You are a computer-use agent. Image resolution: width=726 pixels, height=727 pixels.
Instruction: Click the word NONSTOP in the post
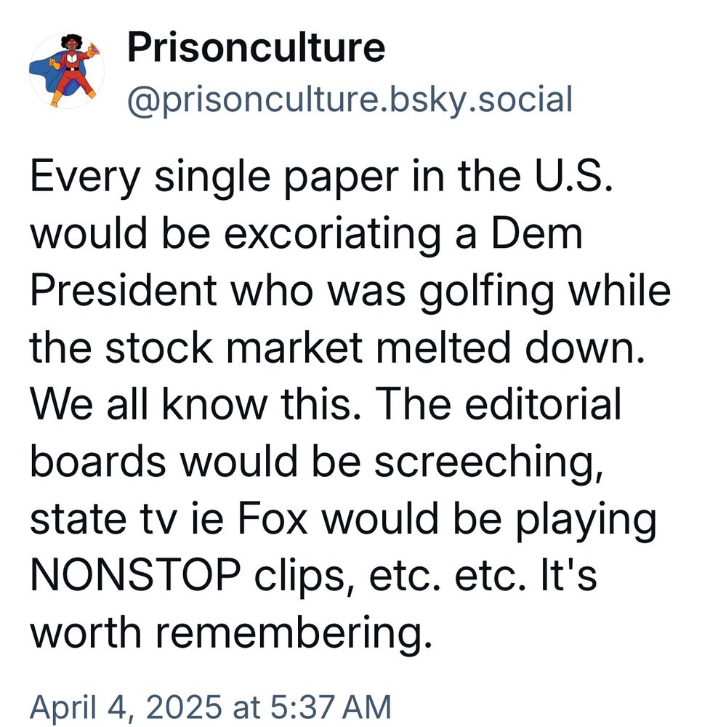click(135, 575)
